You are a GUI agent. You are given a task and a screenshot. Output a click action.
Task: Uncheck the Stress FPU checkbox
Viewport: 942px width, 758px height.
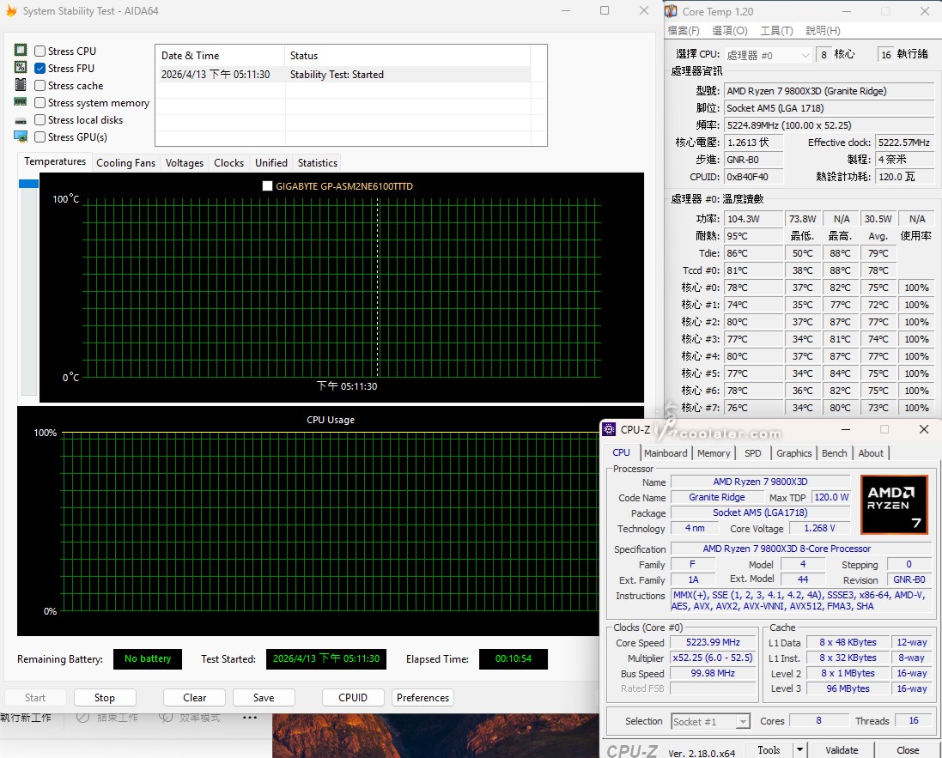tap(40, 69)
